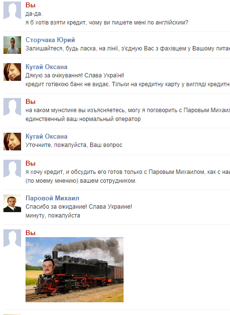Click your blank avatar beside the да-да message
This screenshot has width=230, height=315.
click(12, 10)
